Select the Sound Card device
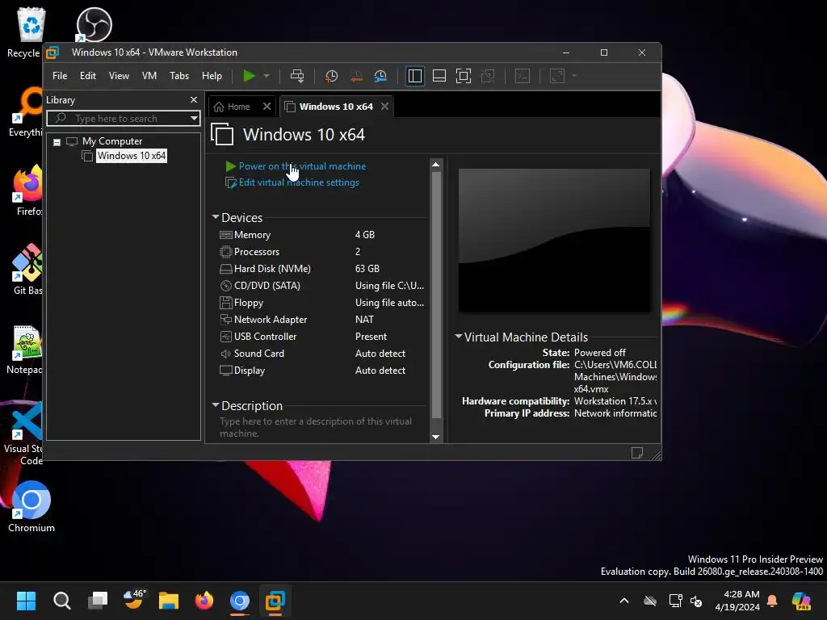The width and height of the screenshot is (827, 620). pyautogui.click(x=321, y=354)
